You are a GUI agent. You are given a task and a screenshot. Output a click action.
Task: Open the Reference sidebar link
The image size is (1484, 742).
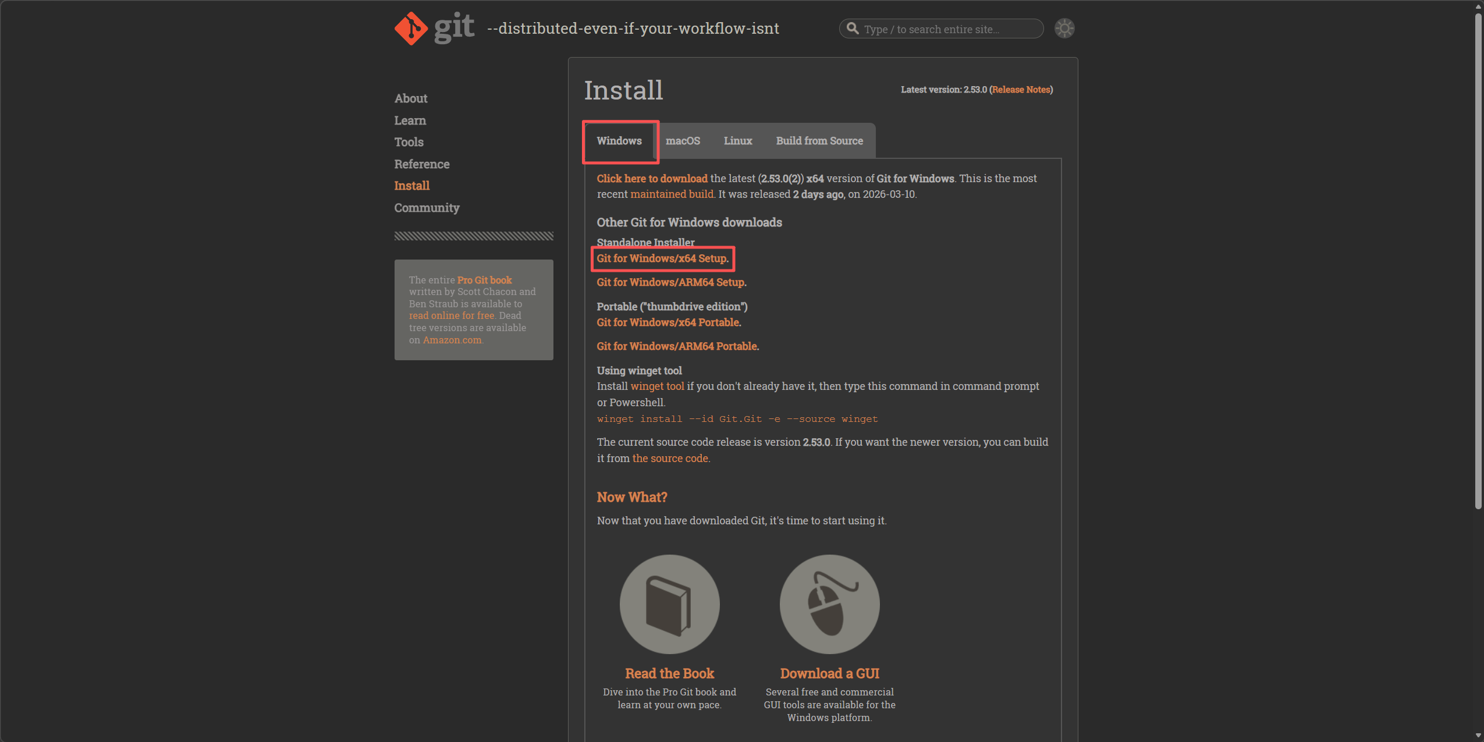point(422,164)
